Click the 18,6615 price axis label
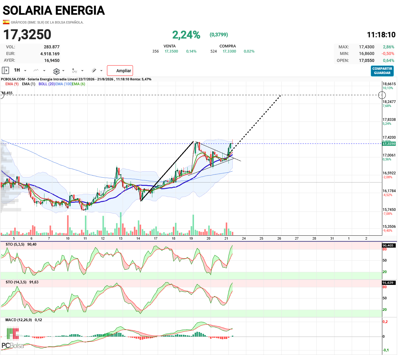 coord(389,84)
